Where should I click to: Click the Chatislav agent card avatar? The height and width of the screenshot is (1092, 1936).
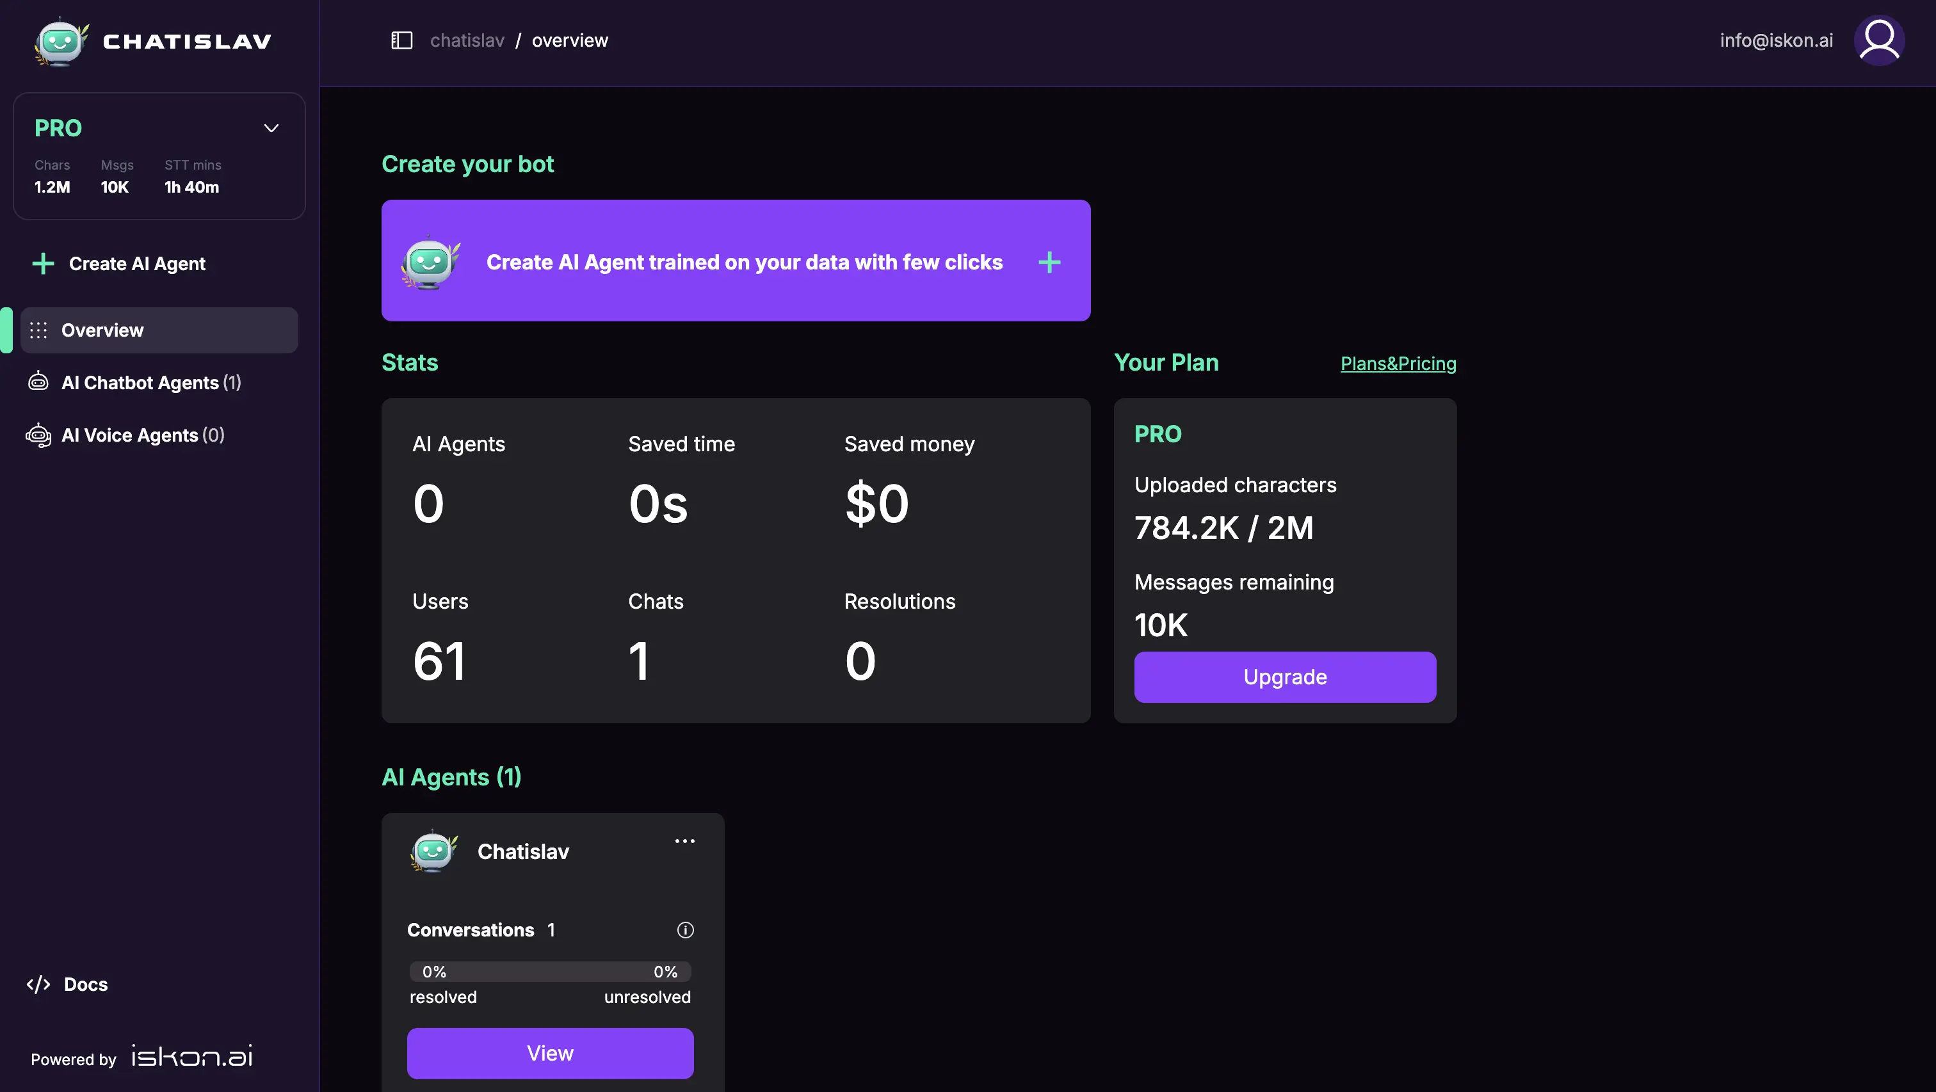(x=433, y=851)
